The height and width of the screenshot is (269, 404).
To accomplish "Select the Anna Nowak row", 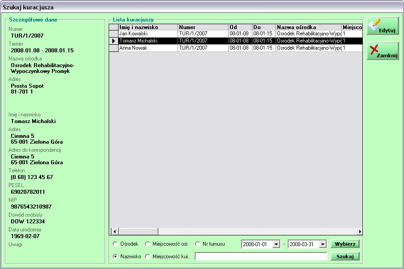I will coord(148,48).
